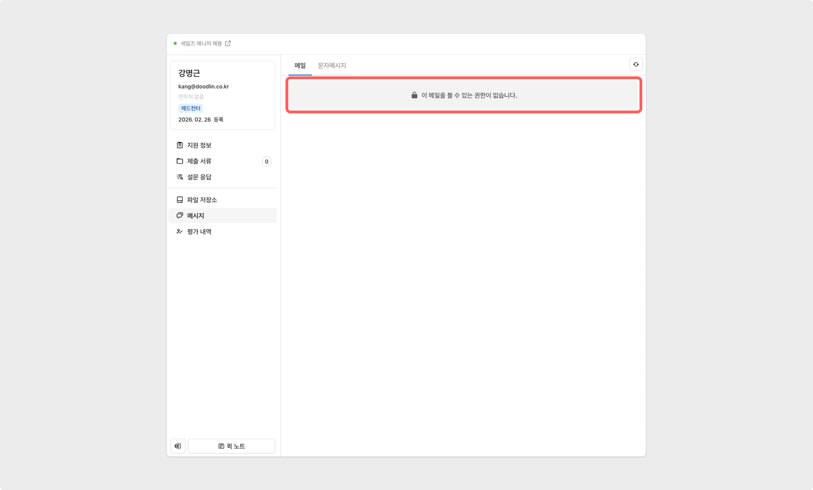Click the 설문 응답 list-search icon

pos(180,177)
